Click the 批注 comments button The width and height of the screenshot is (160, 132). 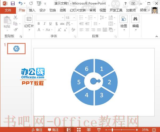pos(53,130)
